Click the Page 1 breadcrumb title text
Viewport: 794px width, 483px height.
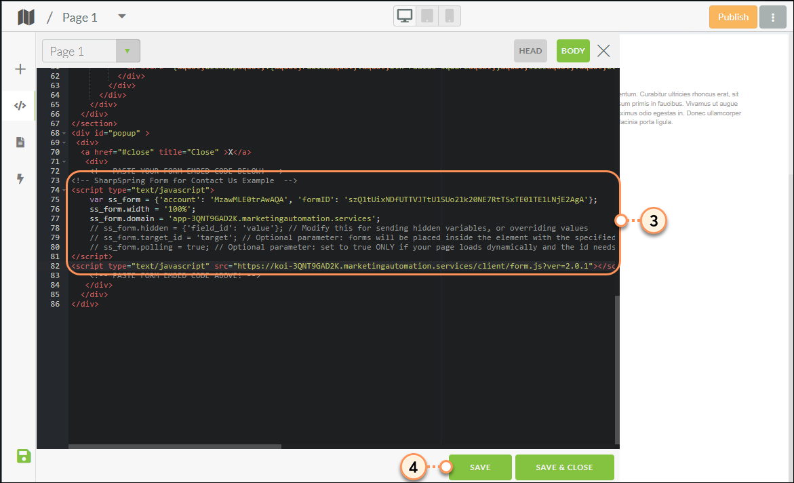tap(79, 17)
